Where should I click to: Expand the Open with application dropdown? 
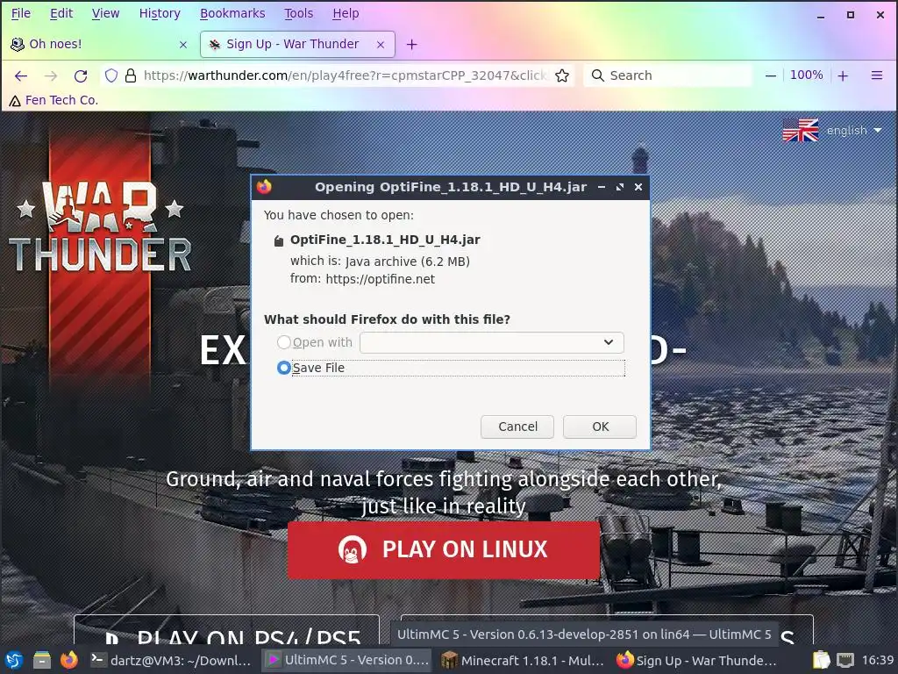pos(491,343)
